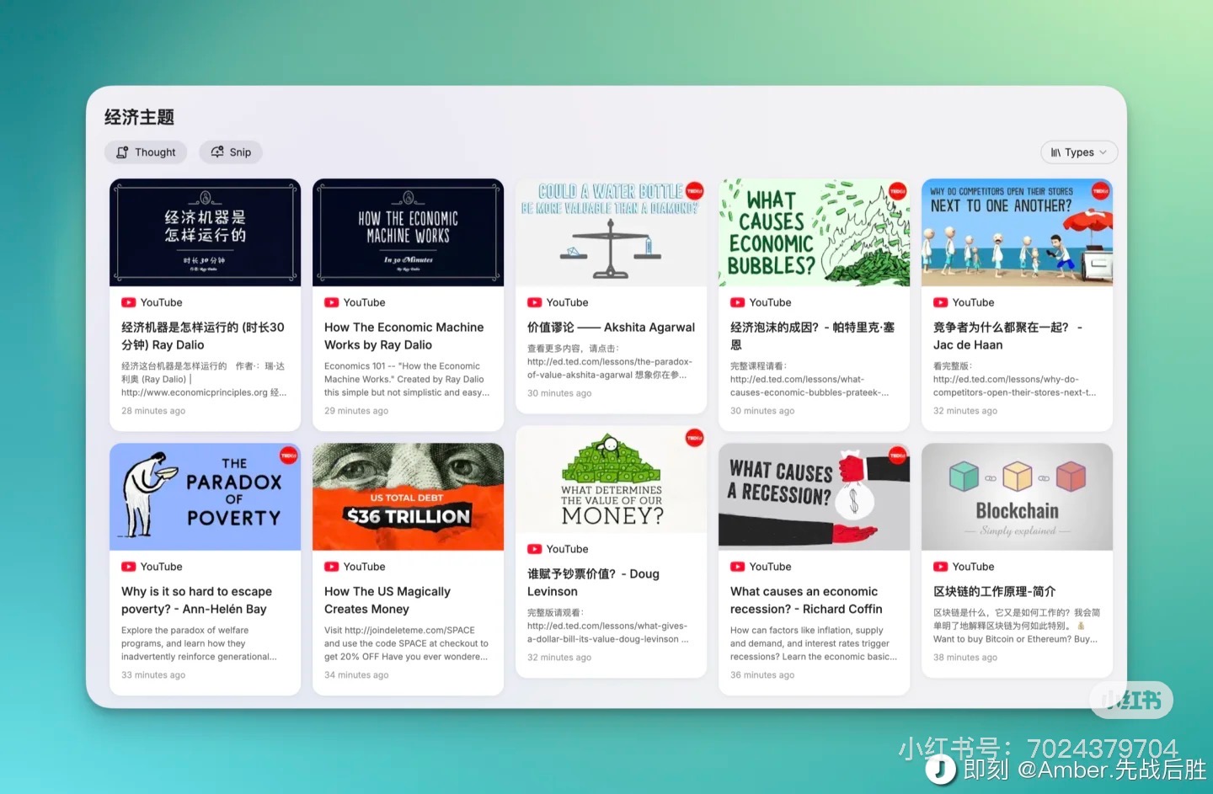Click TED-Ed badge on Value of Money thumbnail

coord(694,438)
